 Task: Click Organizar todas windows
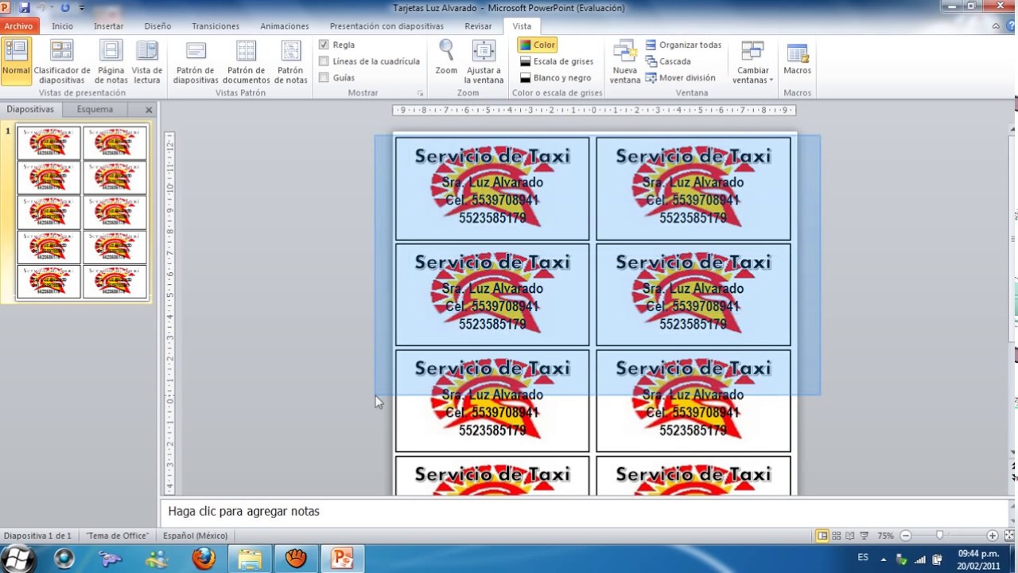[x=683, y=45]
